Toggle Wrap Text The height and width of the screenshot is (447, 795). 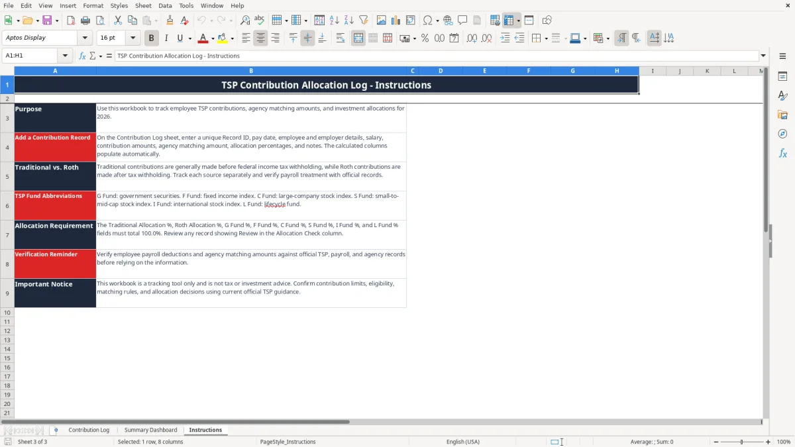click(341, 38)
